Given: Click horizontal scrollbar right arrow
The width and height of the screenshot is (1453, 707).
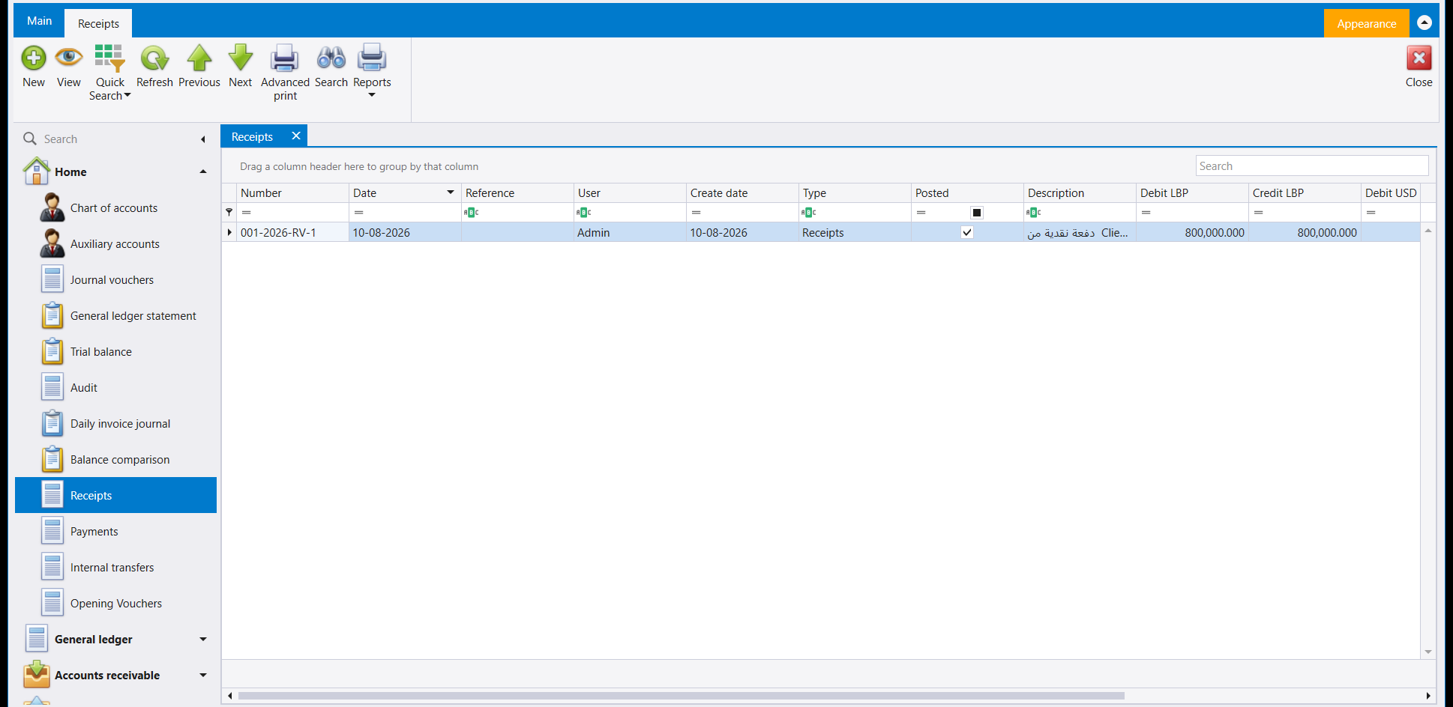Looking at the screenshot, I should [x=1428, y=696].
